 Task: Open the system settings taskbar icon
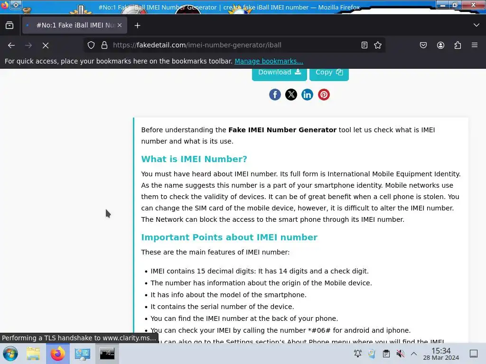tap(83, 354)
